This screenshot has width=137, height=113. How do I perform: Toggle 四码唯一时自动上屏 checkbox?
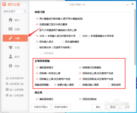[x=37, y=73]
